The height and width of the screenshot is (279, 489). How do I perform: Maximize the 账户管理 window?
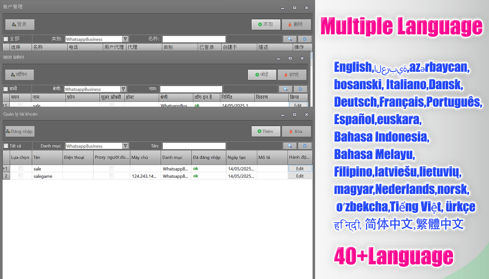(295, 8)
